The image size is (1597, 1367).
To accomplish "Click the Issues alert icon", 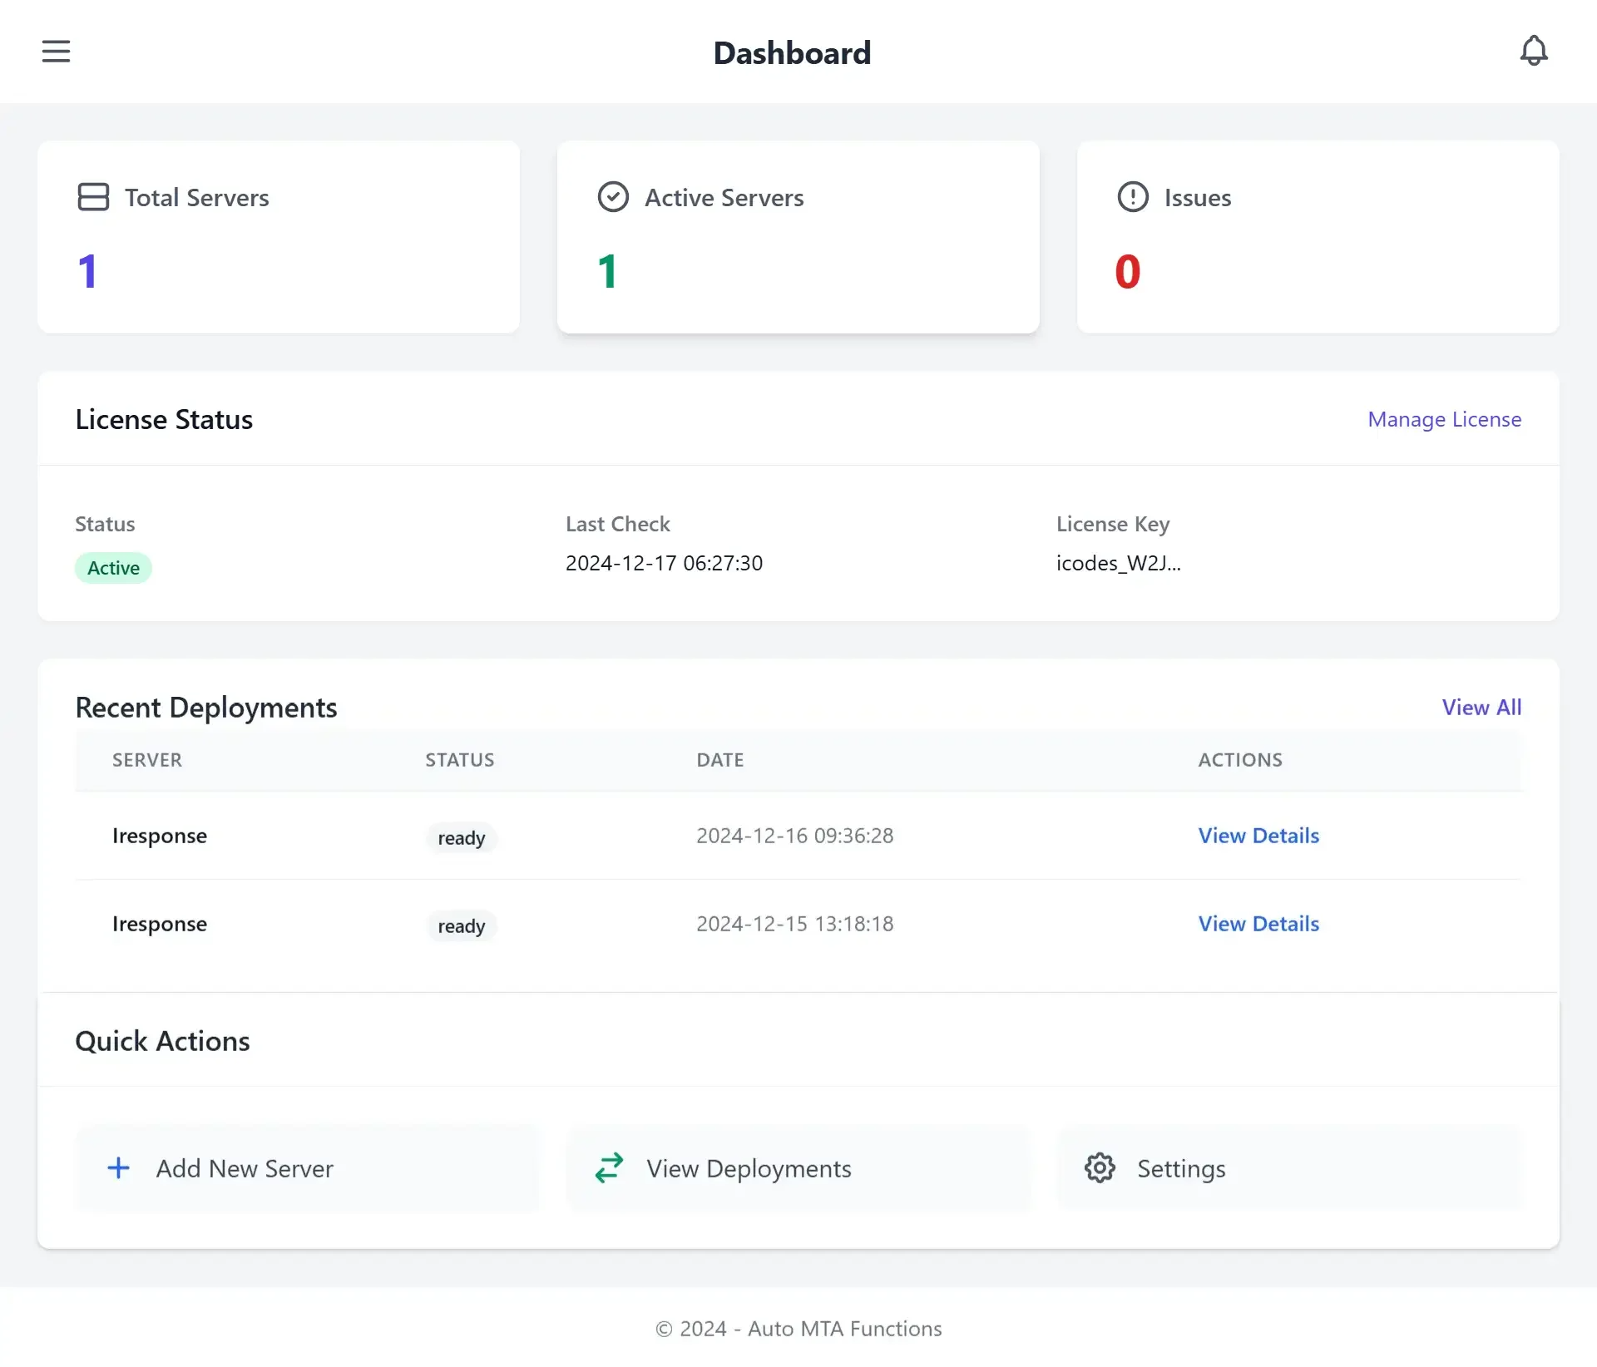I will tap(1133, 197).
